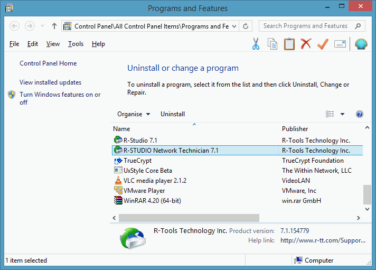Open the Help menu
Screen dimensions: 376x270
coord(98,44)
